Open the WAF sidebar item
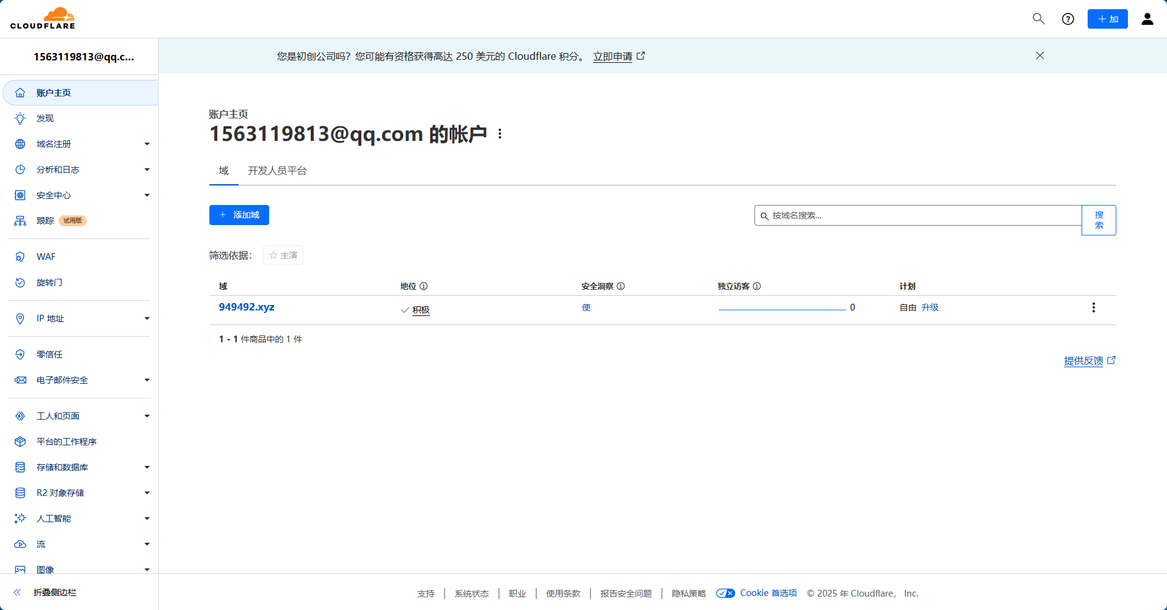 pos(81,257)
